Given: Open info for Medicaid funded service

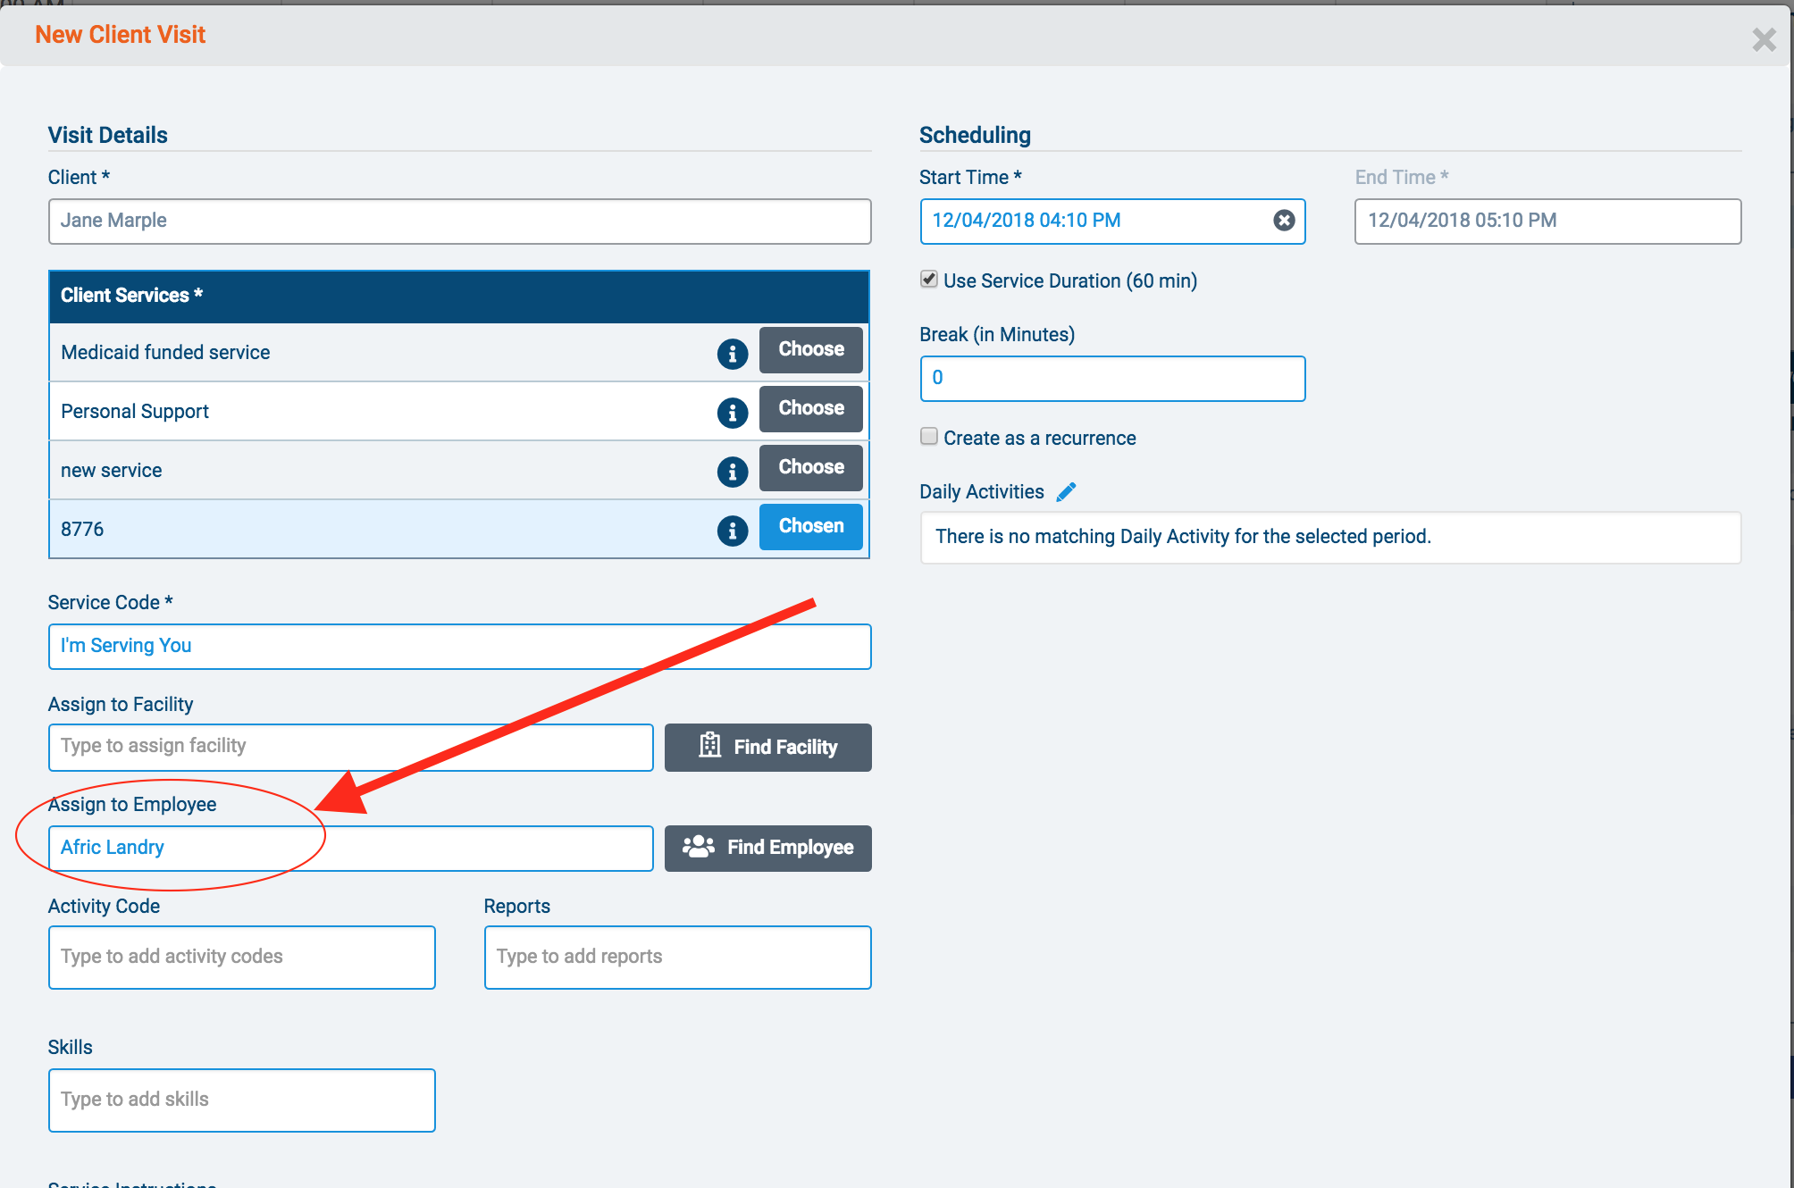Looking at the screenshot, I should coord(733,354).
